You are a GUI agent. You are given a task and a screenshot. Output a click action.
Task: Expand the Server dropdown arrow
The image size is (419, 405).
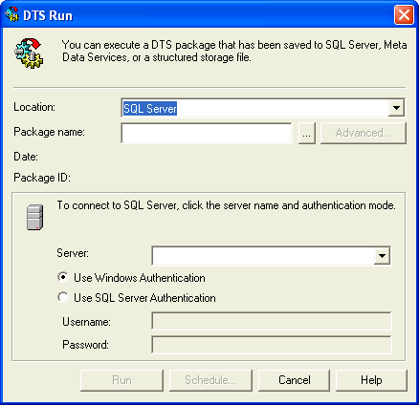pos(382,255)
